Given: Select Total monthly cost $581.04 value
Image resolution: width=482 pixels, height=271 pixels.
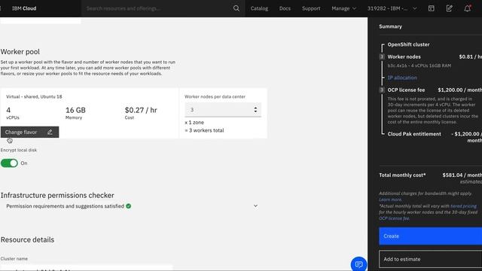Looking at the screenshot, I should point(462,175).
